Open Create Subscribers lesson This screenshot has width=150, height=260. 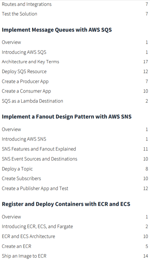(x=21, y=179)
